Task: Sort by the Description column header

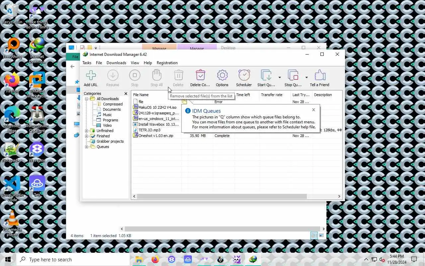Action: [x=327, y=95]
